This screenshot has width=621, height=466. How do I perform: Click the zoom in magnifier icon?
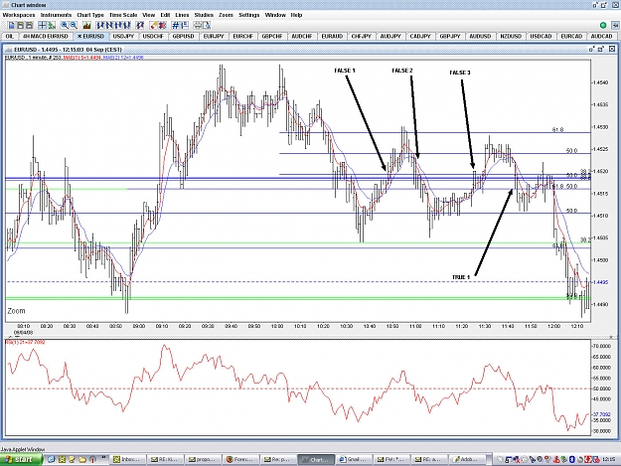tap(65, 26)
